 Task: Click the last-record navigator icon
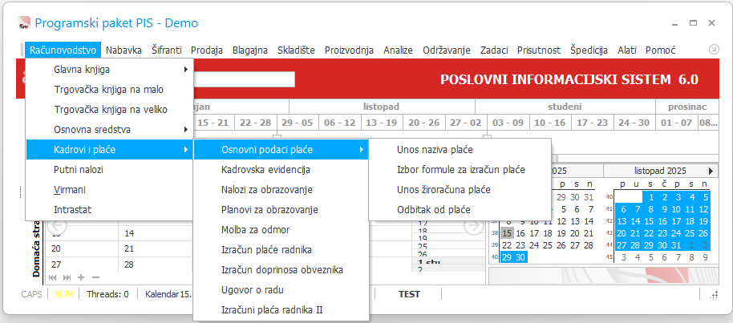[x=67, y=277]
